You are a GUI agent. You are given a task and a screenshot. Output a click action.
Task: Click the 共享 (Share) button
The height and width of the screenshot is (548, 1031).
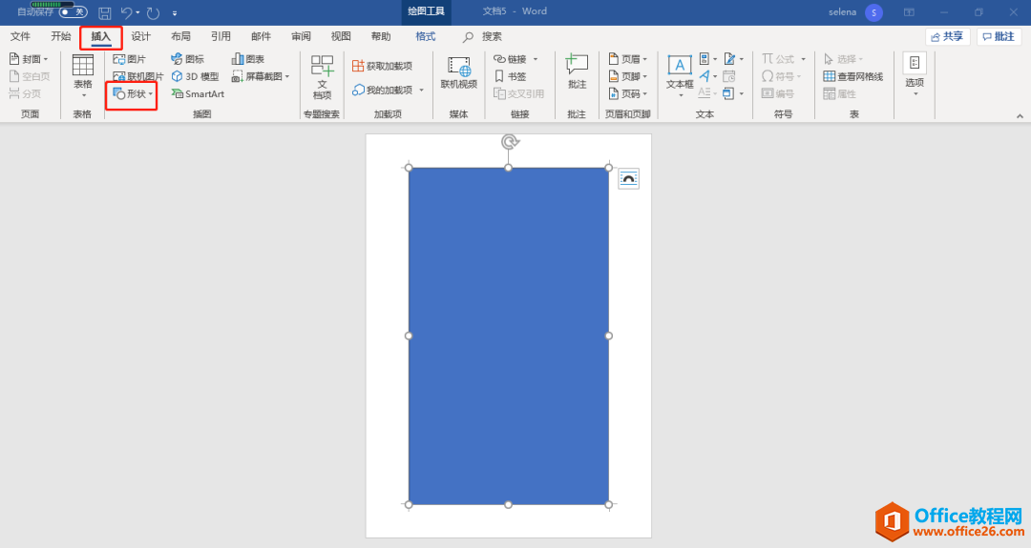pyautogui.click(x=947, y=36)
